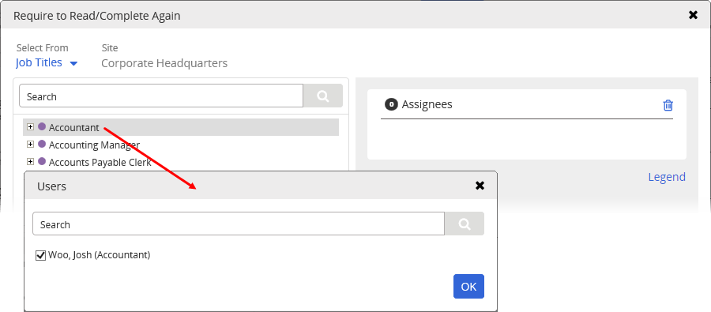Image resolution: width=711 pixels, height=312 pixels.
Task: Focus the Users dialog Search field
Action: (239, 224)
